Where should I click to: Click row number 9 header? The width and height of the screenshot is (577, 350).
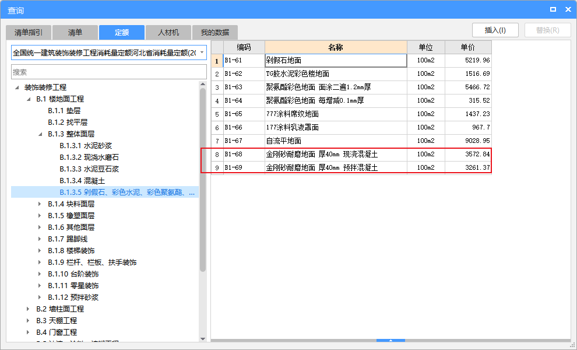point(217,167)
